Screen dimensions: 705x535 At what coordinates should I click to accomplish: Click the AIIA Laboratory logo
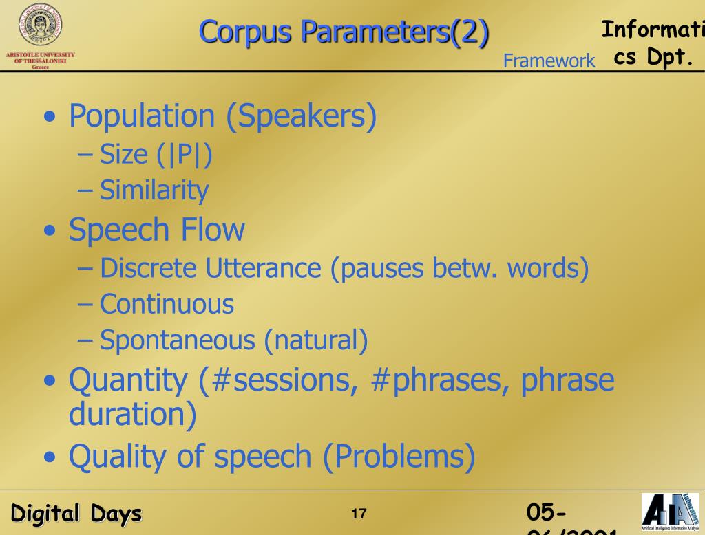[x=671, y=512]
